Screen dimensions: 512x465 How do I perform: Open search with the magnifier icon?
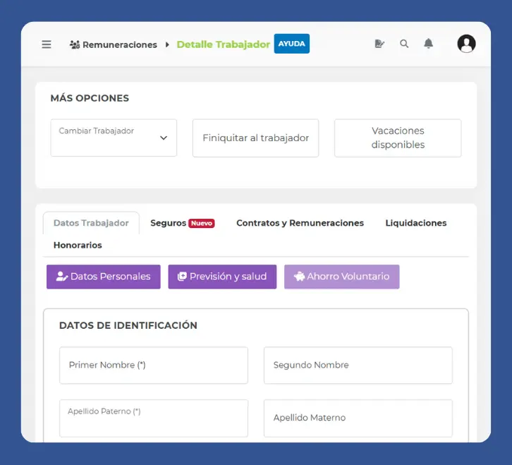[x=404, y=44]
